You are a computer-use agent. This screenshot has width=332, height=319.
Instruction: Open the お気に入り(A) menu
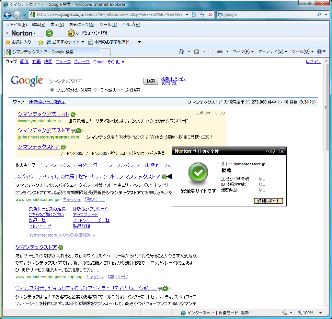coord(82,25)
